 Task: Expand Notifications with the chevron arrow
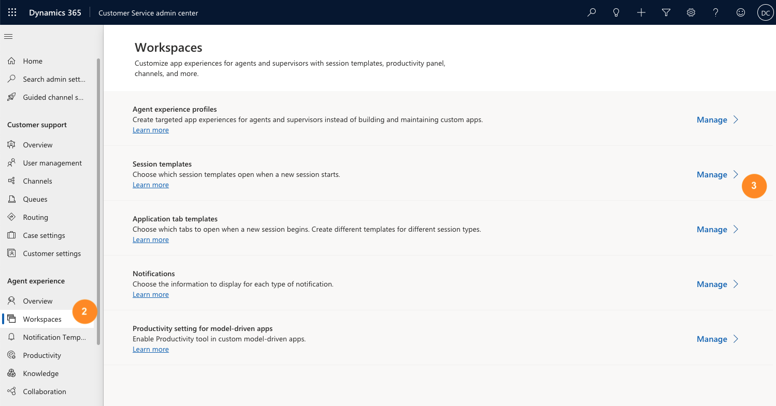point(736,284)
